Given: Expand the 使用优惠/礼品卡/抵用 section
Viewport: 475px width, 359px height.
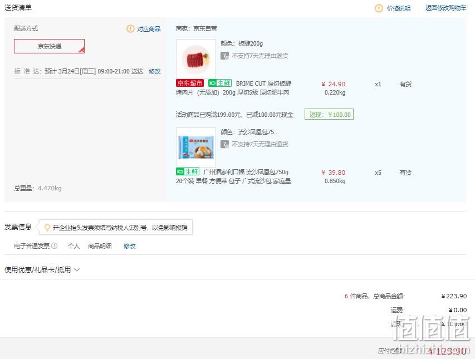Looking at the screenshot, I should coord(42,269).
